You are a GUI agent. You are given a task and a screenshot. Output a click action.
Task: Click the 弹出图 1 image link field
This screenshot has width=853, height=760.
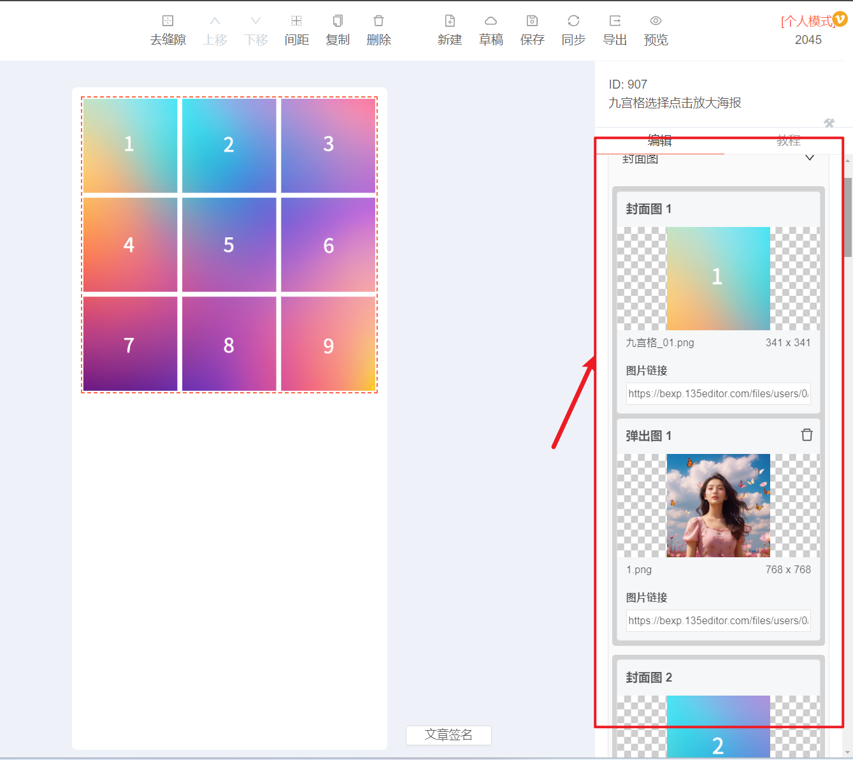[x=719, y=620]
